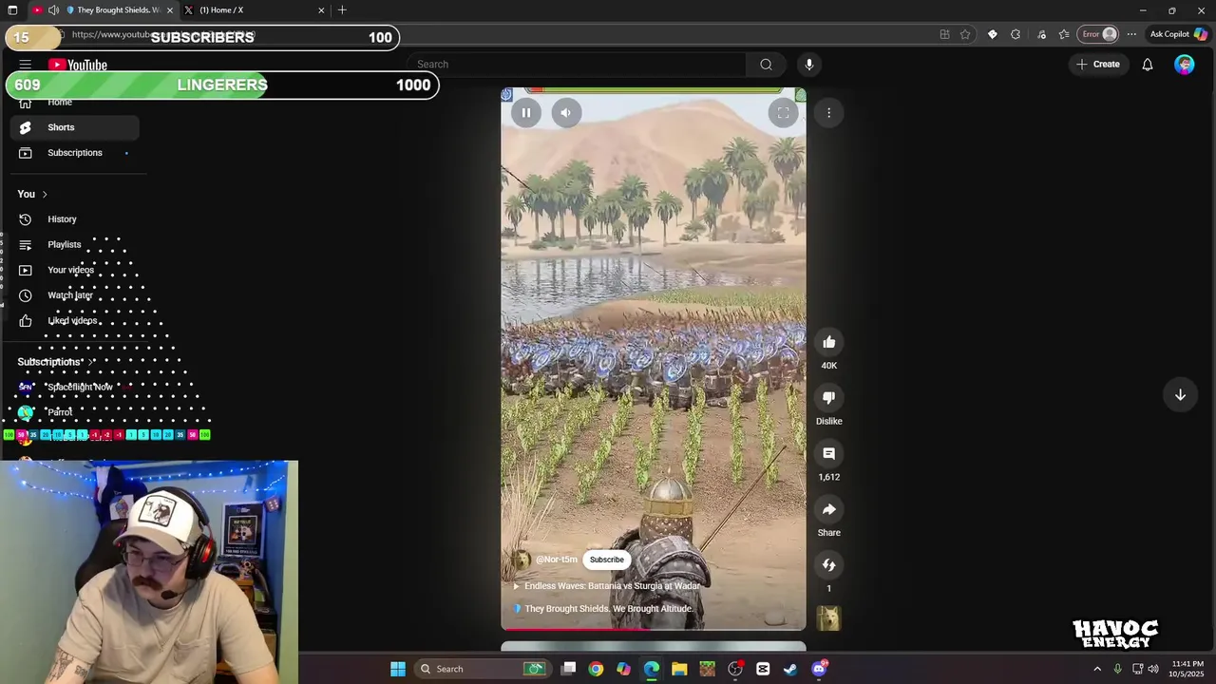Screen dimensions: 1216x684
Task: Open Spaceflight Now subscription channel
Action: point(75,387)
